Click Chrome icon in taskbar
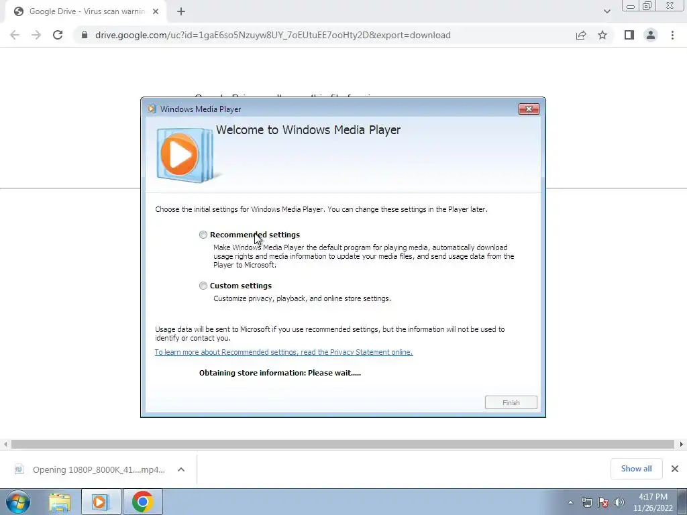 pyautogui.click(x=142, y=502)
